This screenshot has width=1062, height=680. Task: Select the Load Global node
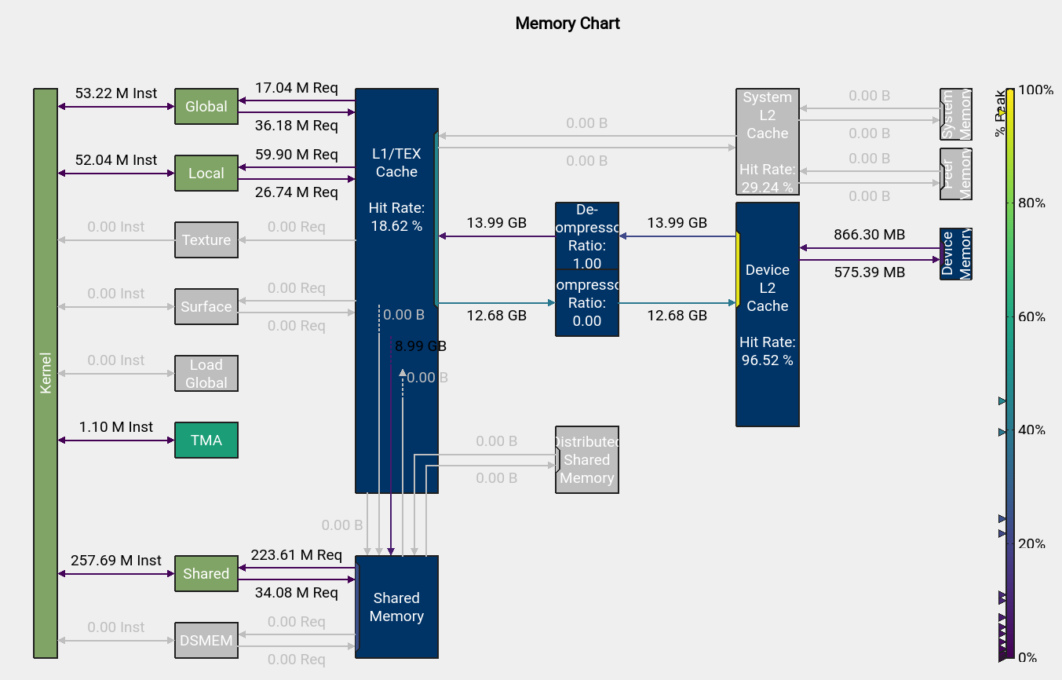click(x=206, y=374)
